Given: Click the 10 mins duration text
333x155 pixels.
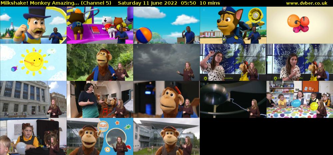Looking at the screenshot, I should click(x=210, y=3).
